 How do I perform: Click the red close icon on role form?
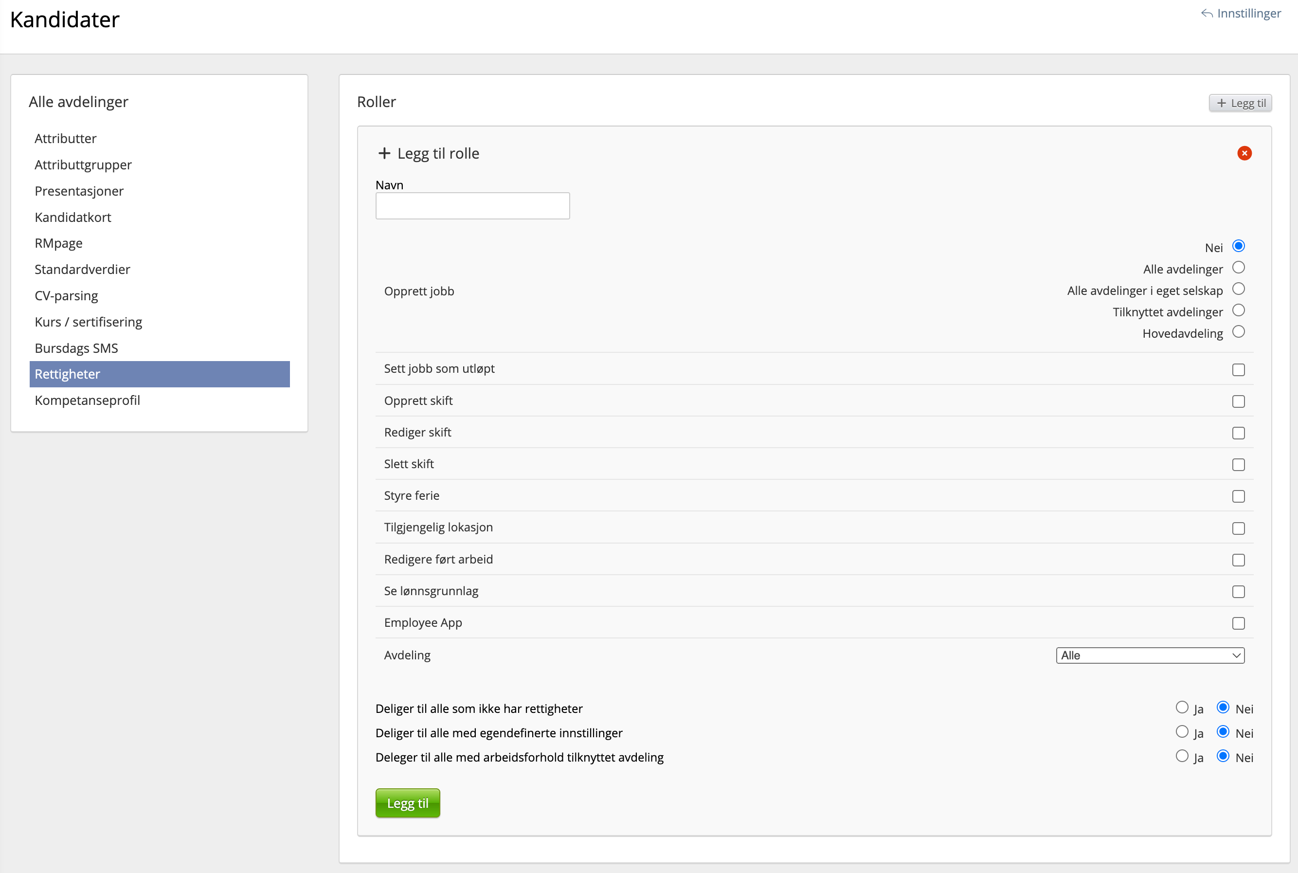[1244, 153]
